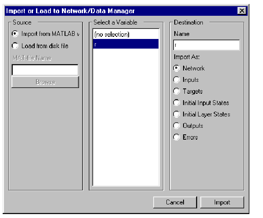Click the MAT-file Name label

point(32,58)
